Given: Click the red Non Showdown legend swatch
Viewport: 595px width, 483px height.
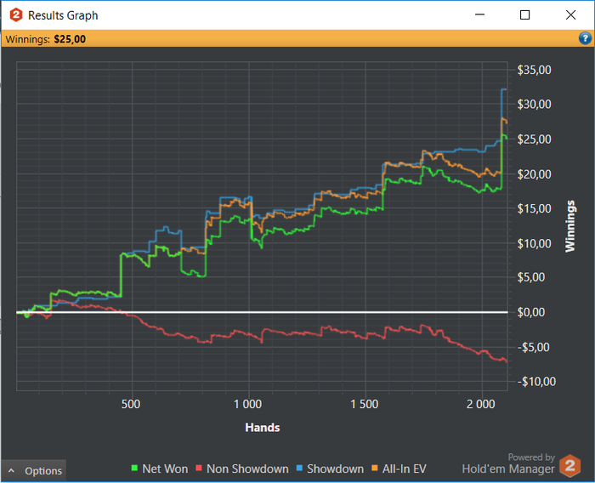Looking at the screenshot, I should (198, 469).
